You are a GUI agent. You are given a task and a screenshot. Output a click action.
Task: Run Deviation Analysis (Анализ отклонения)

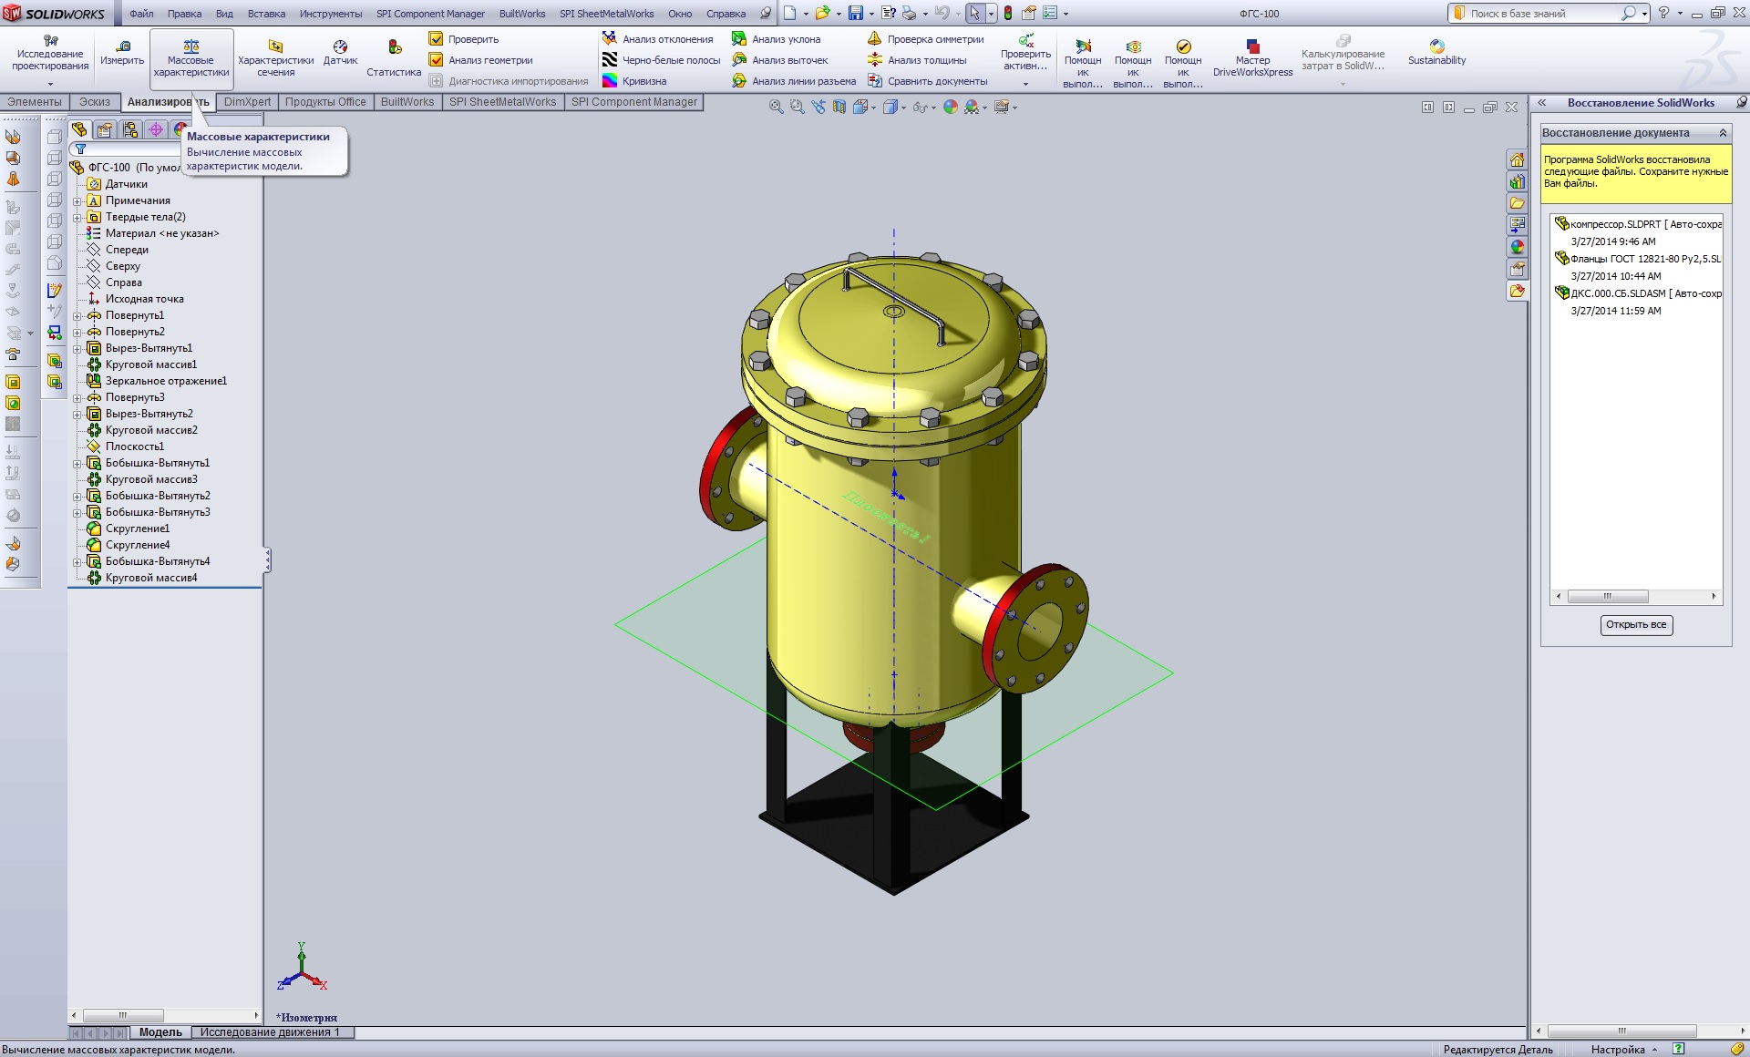[657, 39]
